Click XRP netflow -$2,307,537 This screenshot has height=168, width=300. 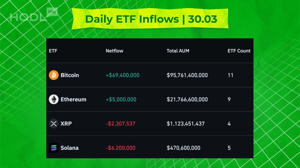(x=120, y=124)
